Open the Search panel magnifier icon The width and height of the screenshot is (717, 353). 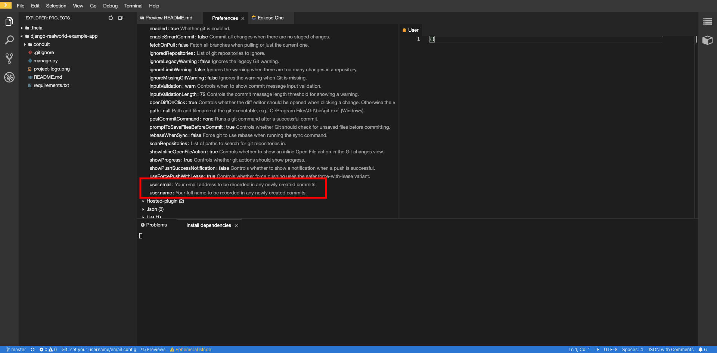[9, 40]
